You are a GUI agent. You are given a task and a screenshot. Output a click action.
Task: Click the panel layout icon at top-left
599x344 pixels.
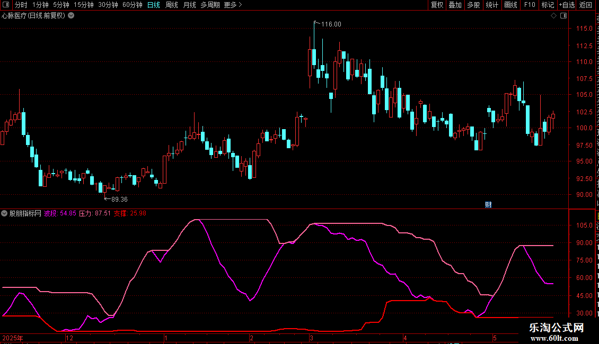(6, 5)
